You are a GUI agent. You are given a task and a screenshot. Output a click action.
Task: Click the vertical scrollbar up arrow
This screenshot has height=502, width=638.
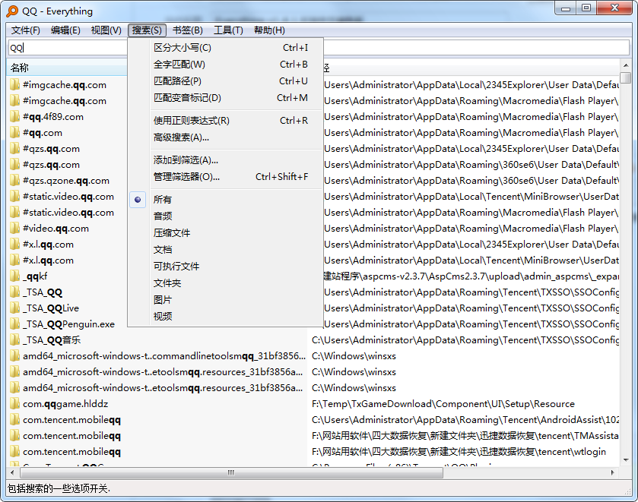625,65
